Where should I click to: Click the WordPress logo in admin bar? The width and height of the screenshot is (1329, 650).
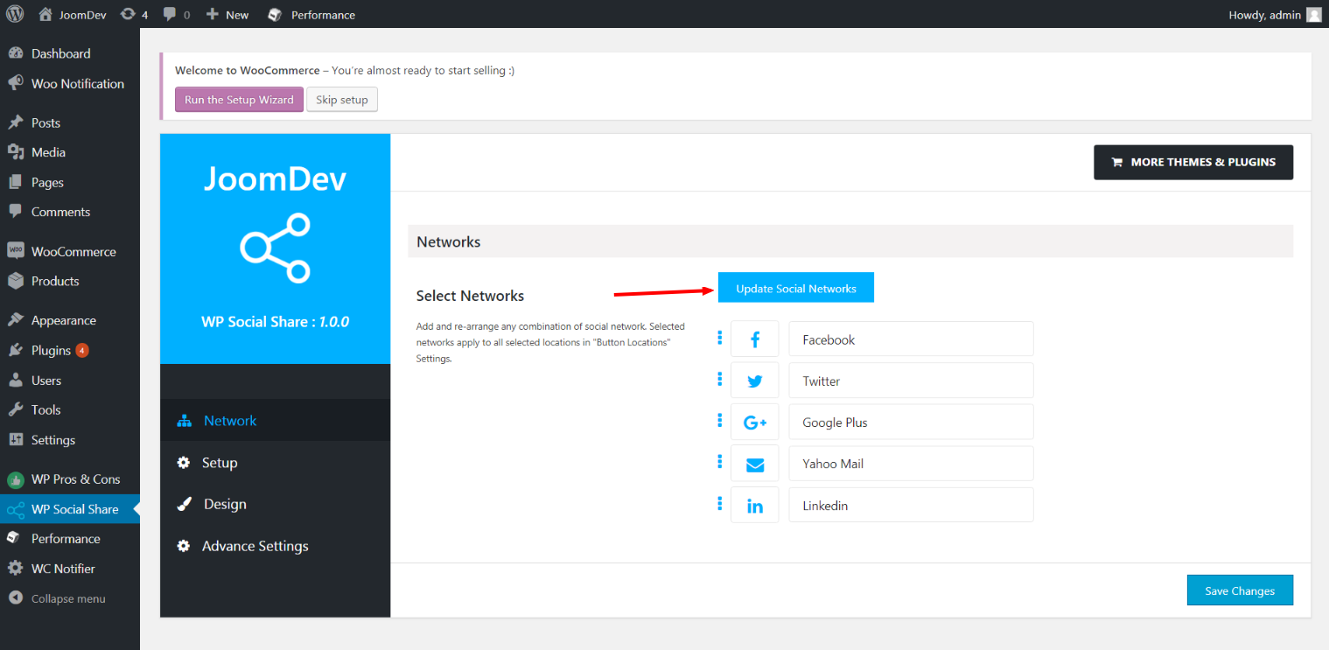click(15, 14)
